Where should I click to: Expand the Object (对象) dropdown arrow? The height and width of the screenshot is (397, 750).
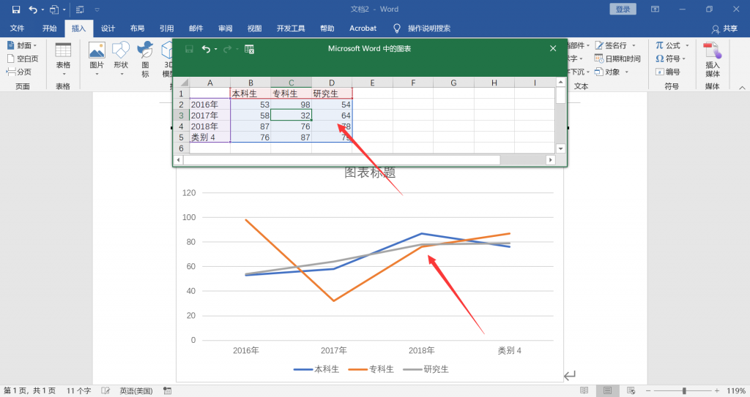tap(627, 72)
